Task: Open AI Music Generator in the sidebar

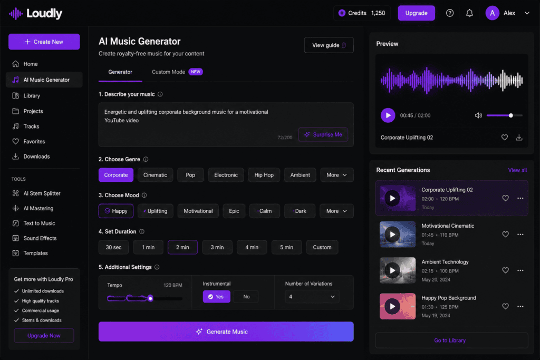Action: click(x=44, y=80)
